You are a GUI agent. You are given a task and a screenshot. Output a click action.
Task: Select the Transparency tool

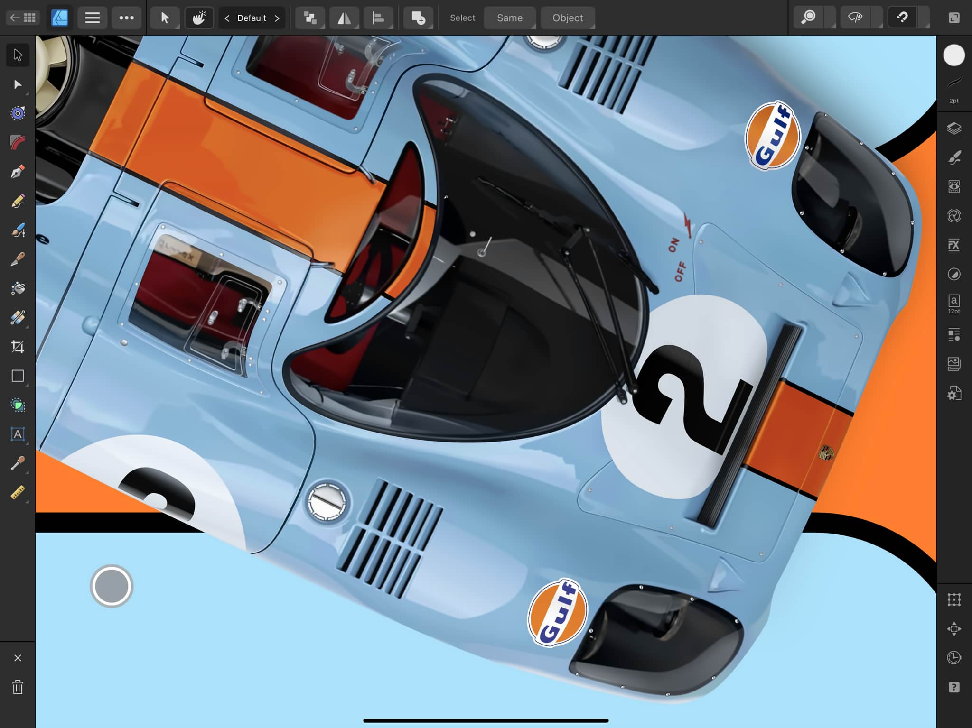[18, 317]
